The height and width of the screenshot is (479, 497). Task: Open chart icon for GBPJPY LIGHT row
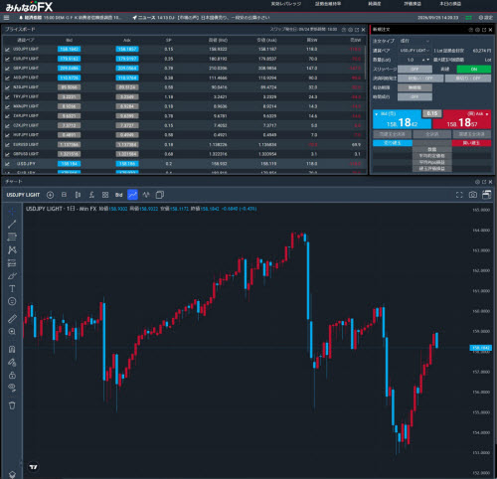[7, 69]
